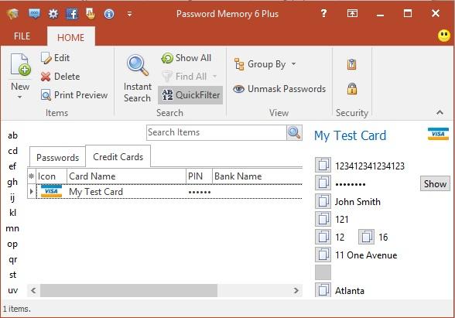The image size is (455, 318).
Task: Click the column chooser asterisk in grid header
Action: point(31,176)
